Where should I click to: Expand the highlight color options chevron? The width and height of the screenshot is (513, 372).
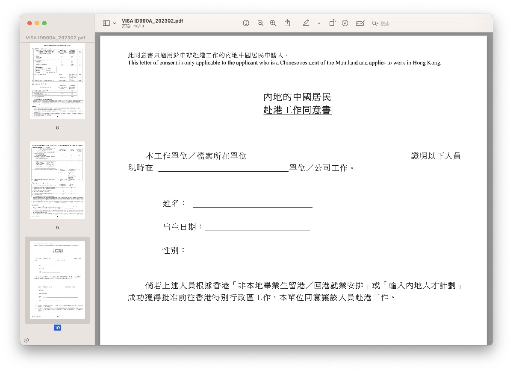[x=318, y=23]
